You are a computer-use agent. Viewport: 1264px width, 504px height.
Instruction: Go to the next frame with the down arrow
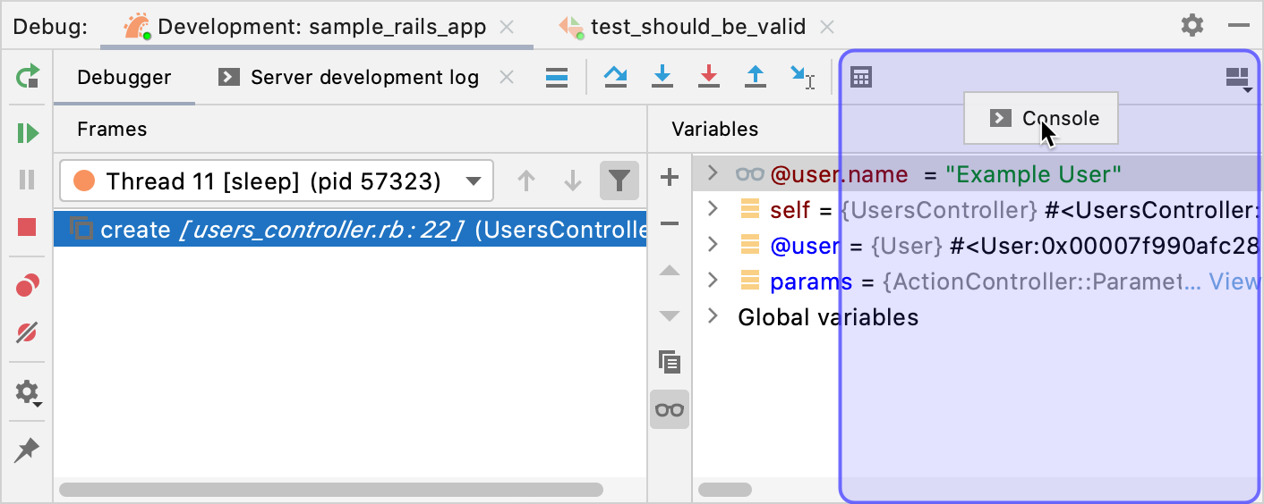click(573, 182)
